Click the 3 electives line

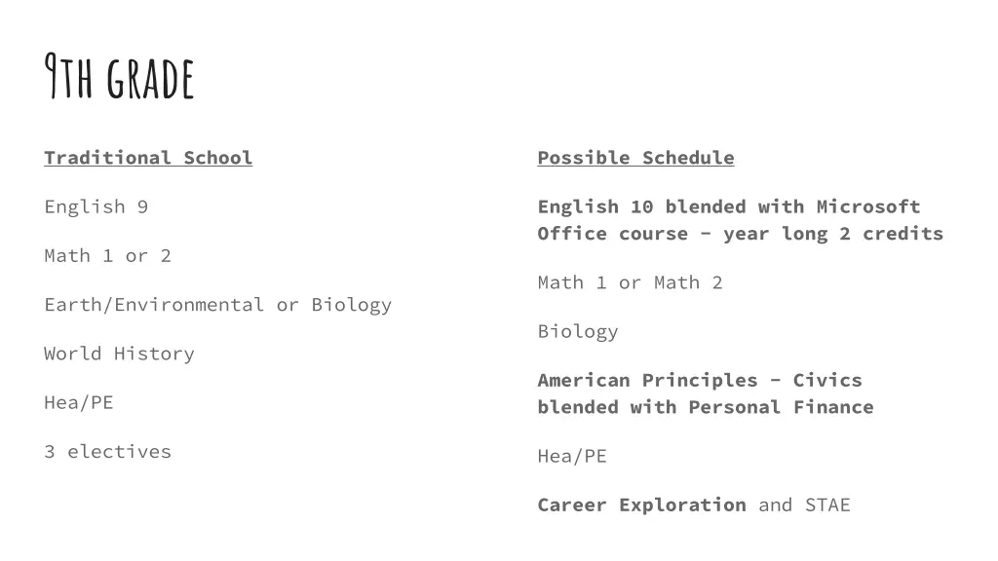[x=107, y=452]
